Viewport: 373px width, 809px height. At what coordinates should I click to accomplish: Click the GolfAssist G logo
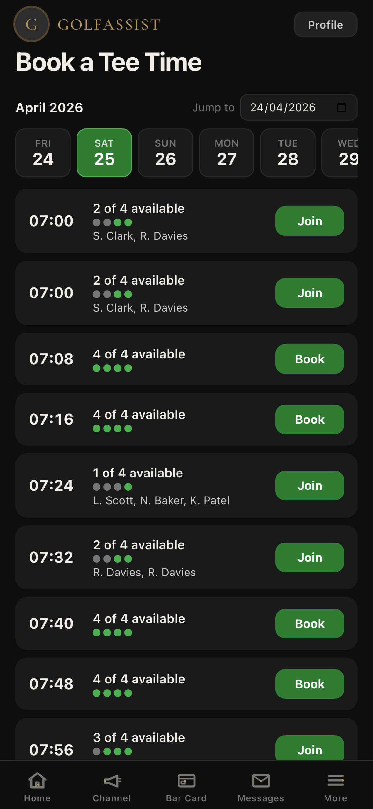click(31, 24)
